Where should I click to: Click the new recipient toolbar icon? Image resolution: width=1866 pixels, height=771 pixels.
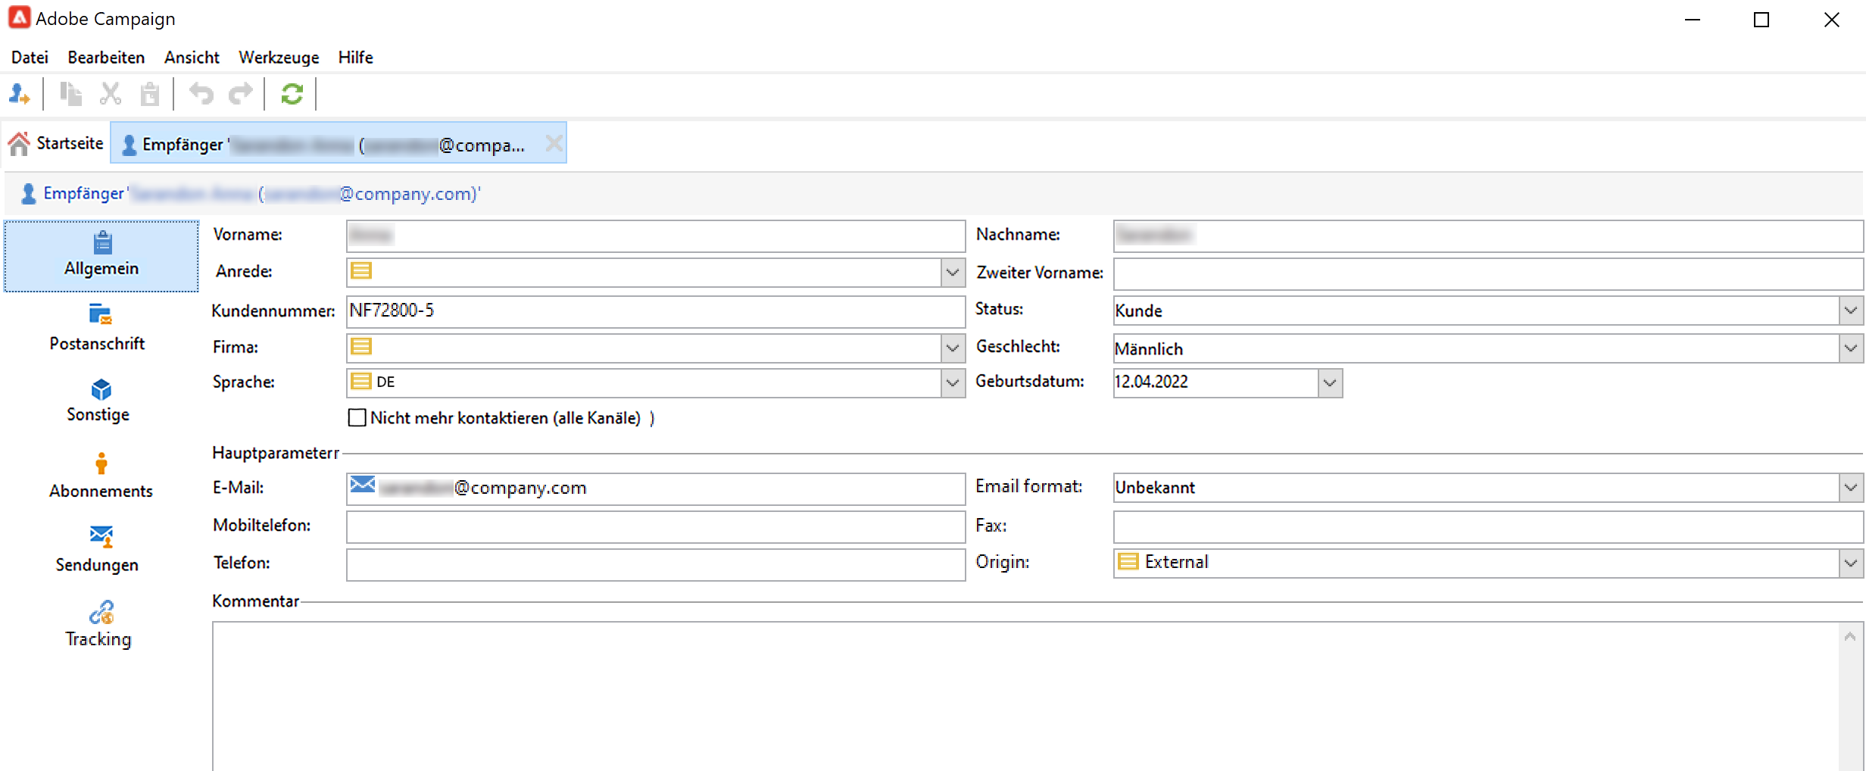point(19,95)
